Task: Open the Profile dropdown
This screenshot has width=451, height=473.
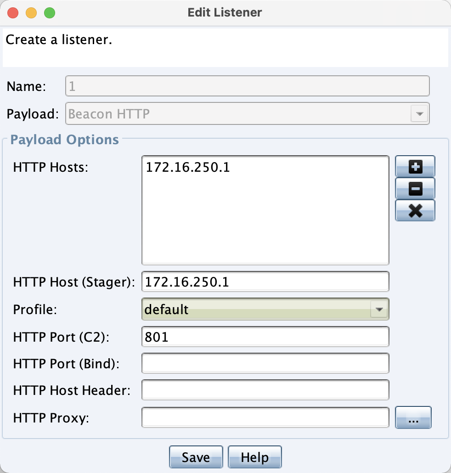Action: coord(379,309)
